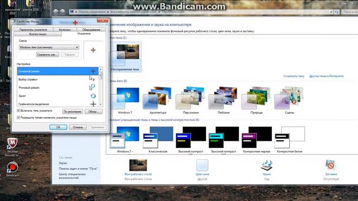
Task: Select the Природа theme
Action: coord(256,100)
